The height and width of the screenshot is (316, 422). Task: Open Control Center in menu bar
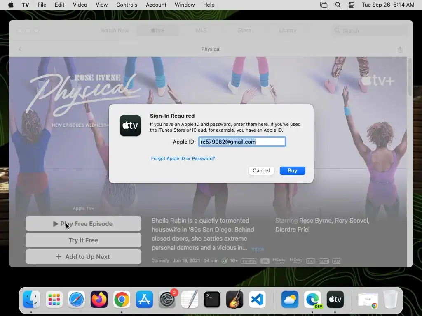point(352,5)
